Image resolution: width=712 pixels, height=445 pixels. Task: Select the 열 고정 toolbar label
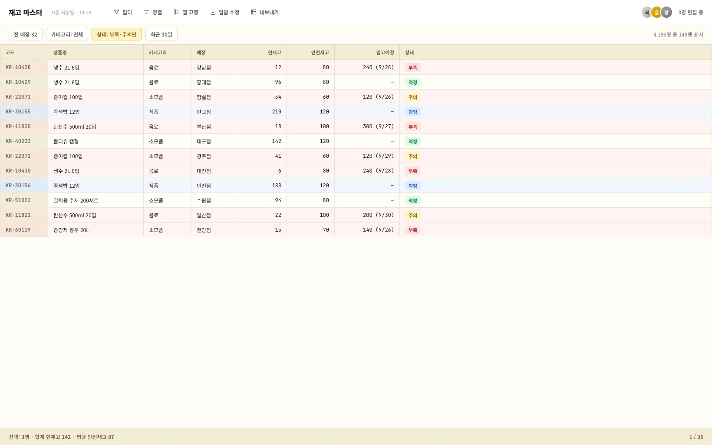coord(190,13)
